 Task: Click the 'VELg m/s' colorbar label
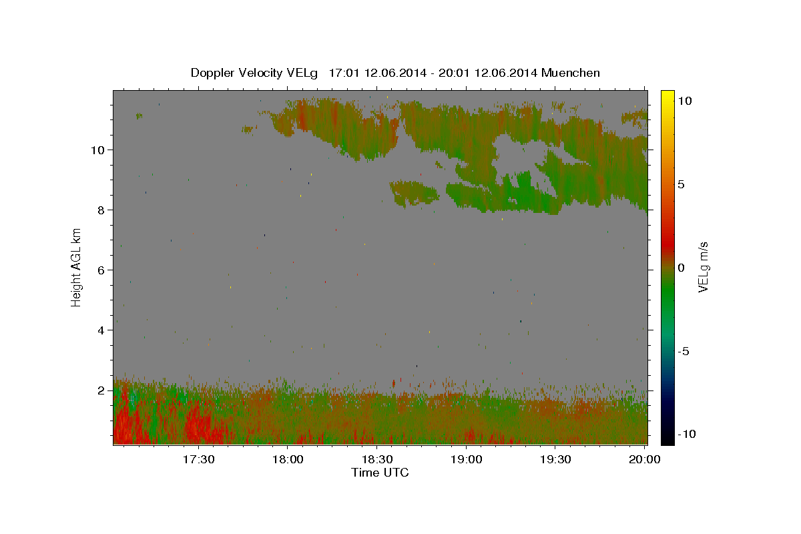704,267
